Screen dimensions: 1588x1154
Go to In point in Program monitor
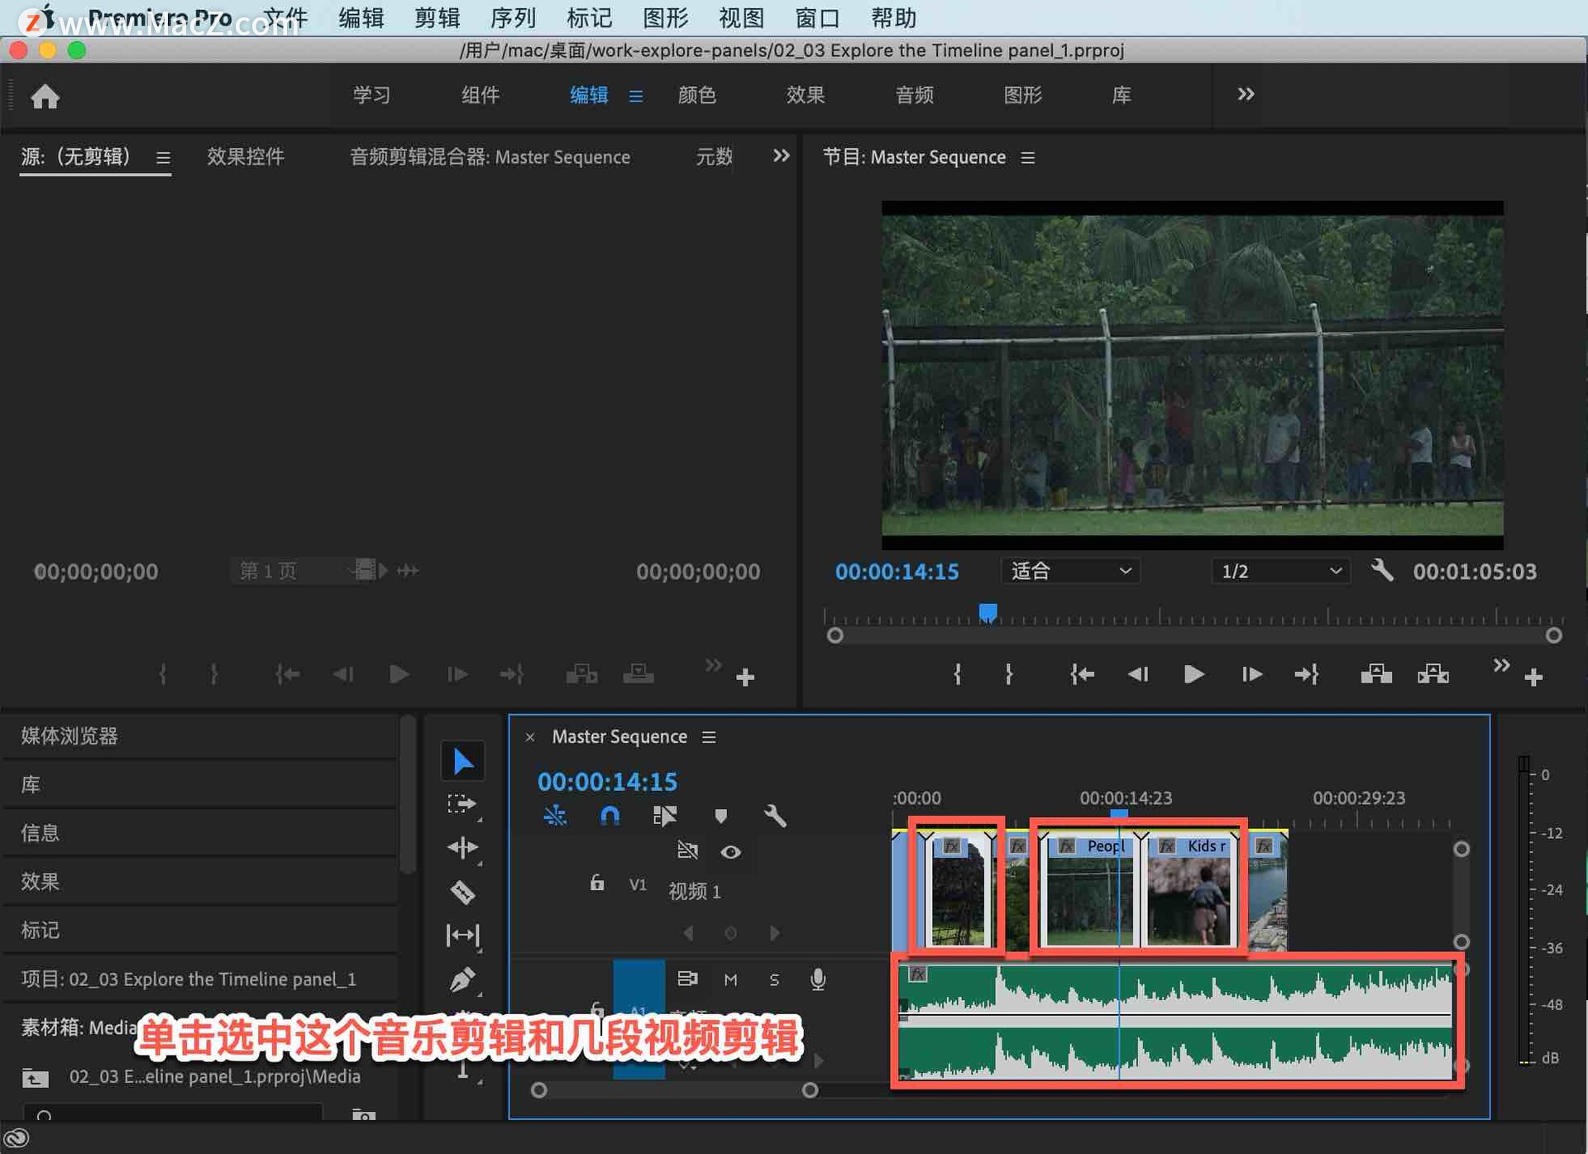point(1082,674)
